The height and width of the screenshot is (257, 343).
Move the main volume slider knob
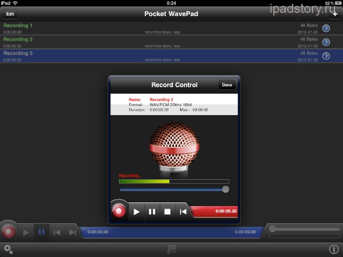[272, 229]
